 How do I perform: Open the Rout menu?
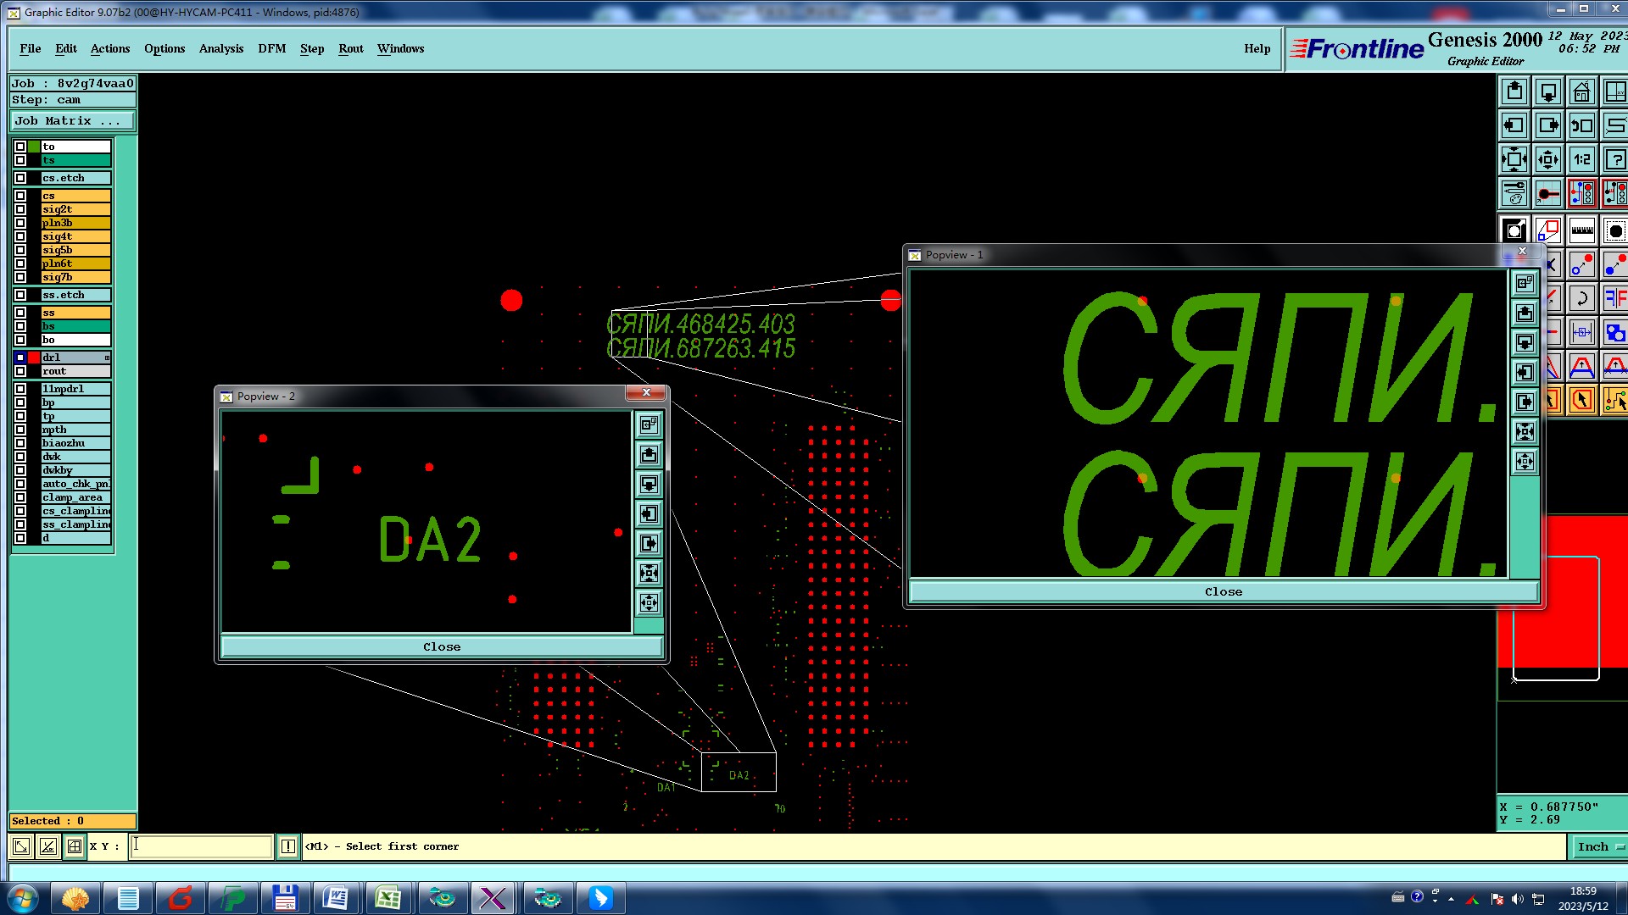tap(350, 48)
